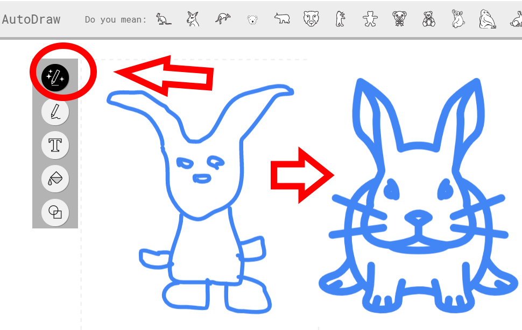Choose the small polar bear face suggestion
Screen dimensions: 522x330
[252, 20]
